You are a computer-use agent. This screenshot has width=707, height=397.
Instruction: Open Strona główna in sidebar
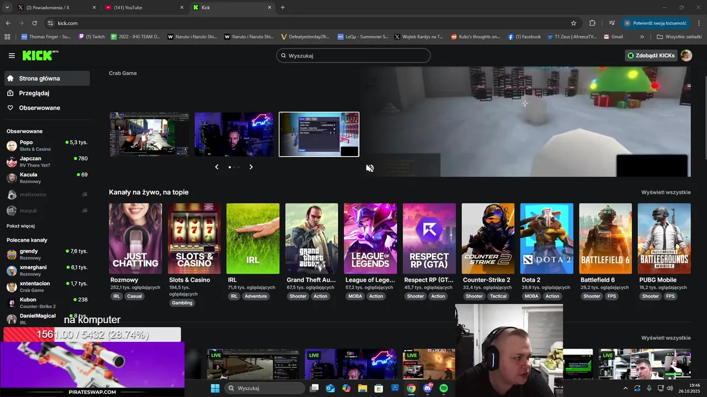[47, 78]
